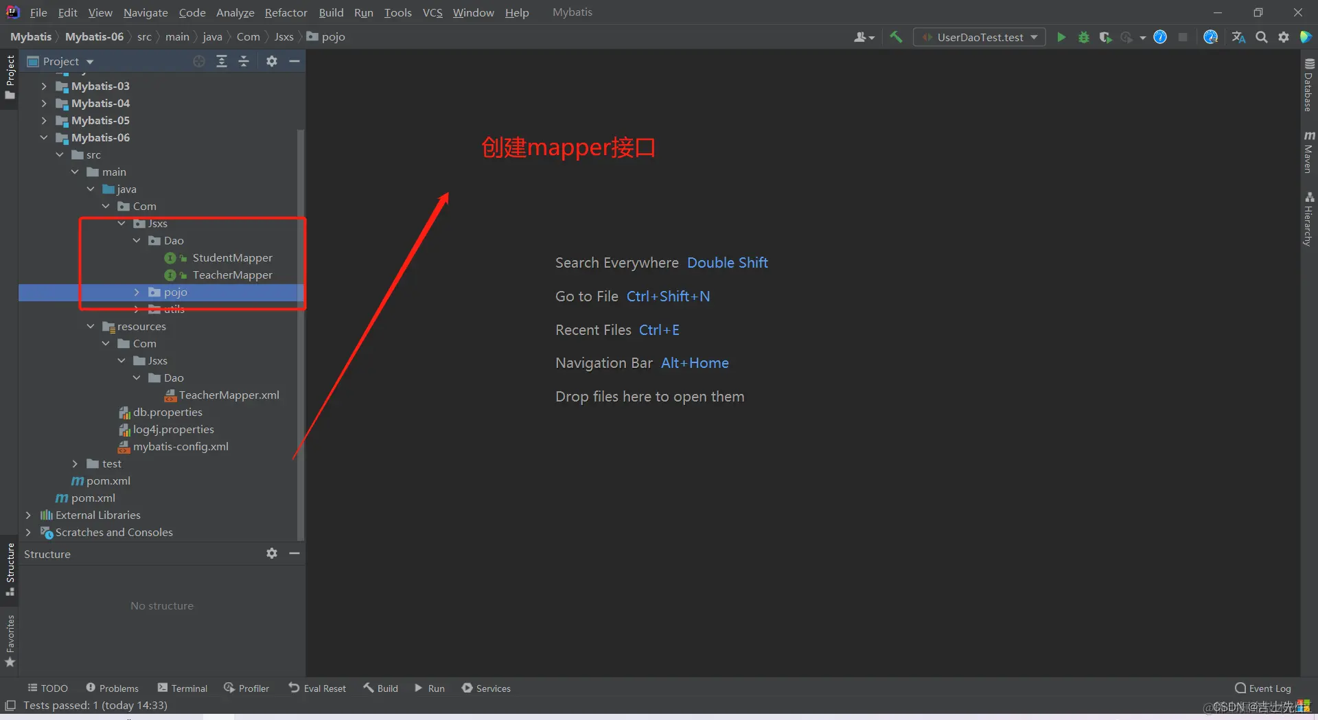
Task: Open Structure panel options gear
Action: (272, 553)
